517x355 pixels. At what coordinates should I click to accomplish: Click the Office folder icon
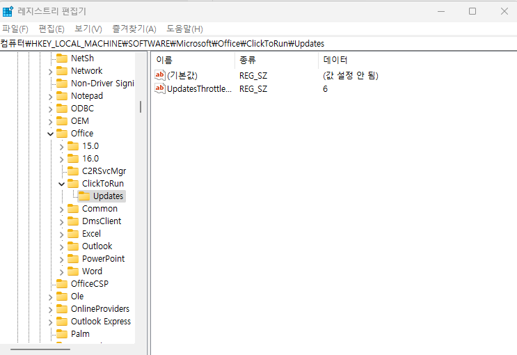pyautogui.click(x=62, y=134)
